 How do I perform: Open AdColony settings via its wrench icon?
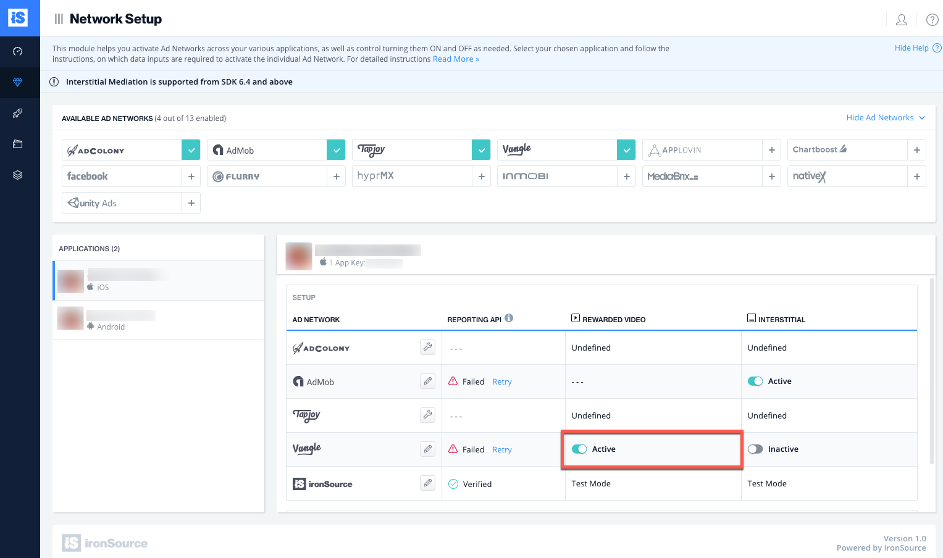[427, 347]
